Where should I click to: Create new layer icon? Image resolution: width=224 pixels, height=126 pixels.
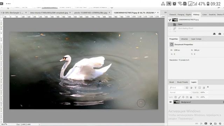tap(220, 124)
